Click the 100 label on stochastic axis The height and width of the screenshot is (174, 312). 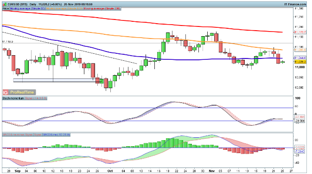tap(298, 98)
